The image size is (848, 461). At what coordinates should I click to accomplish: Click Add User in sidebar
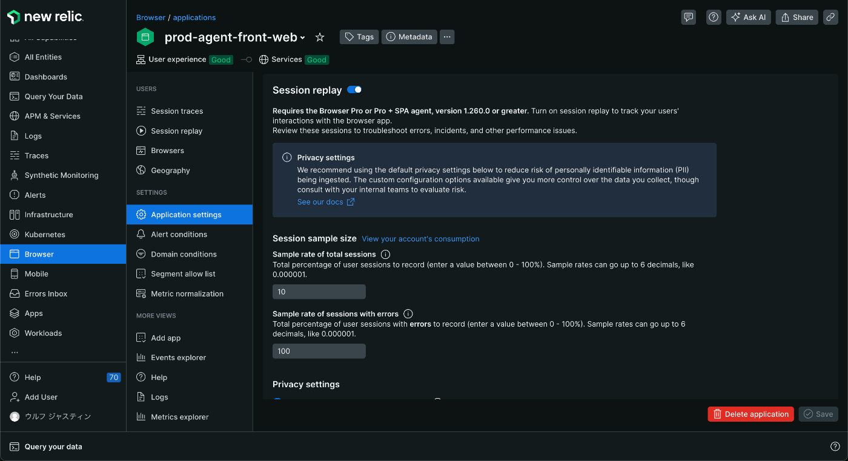[63, 397]
